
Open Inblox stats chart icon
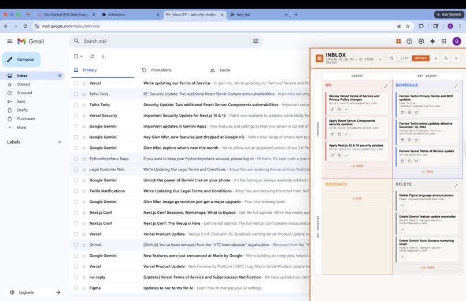point(436,58)
